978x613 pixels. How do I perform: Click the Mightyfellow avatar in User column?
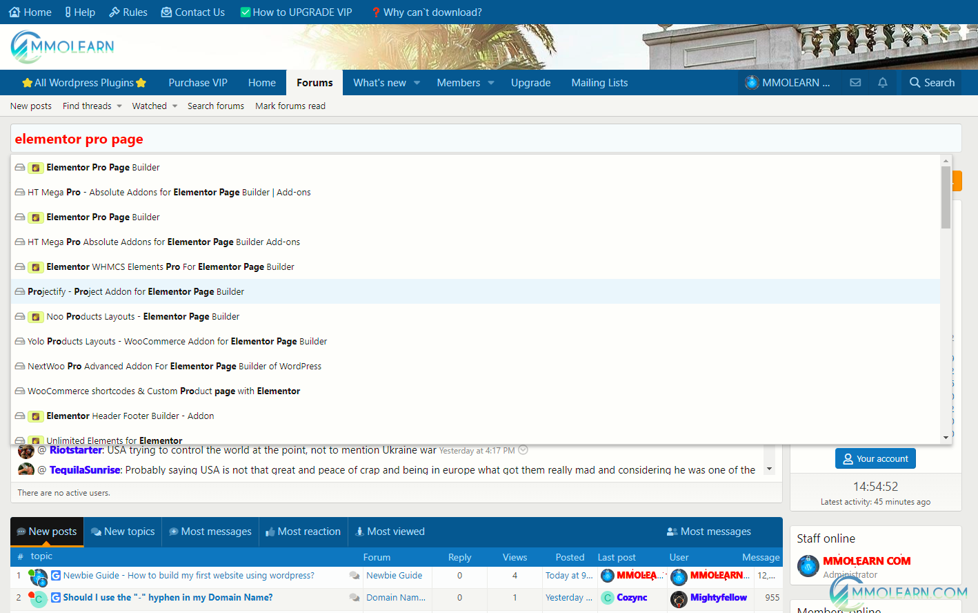[x=679, y=598]
